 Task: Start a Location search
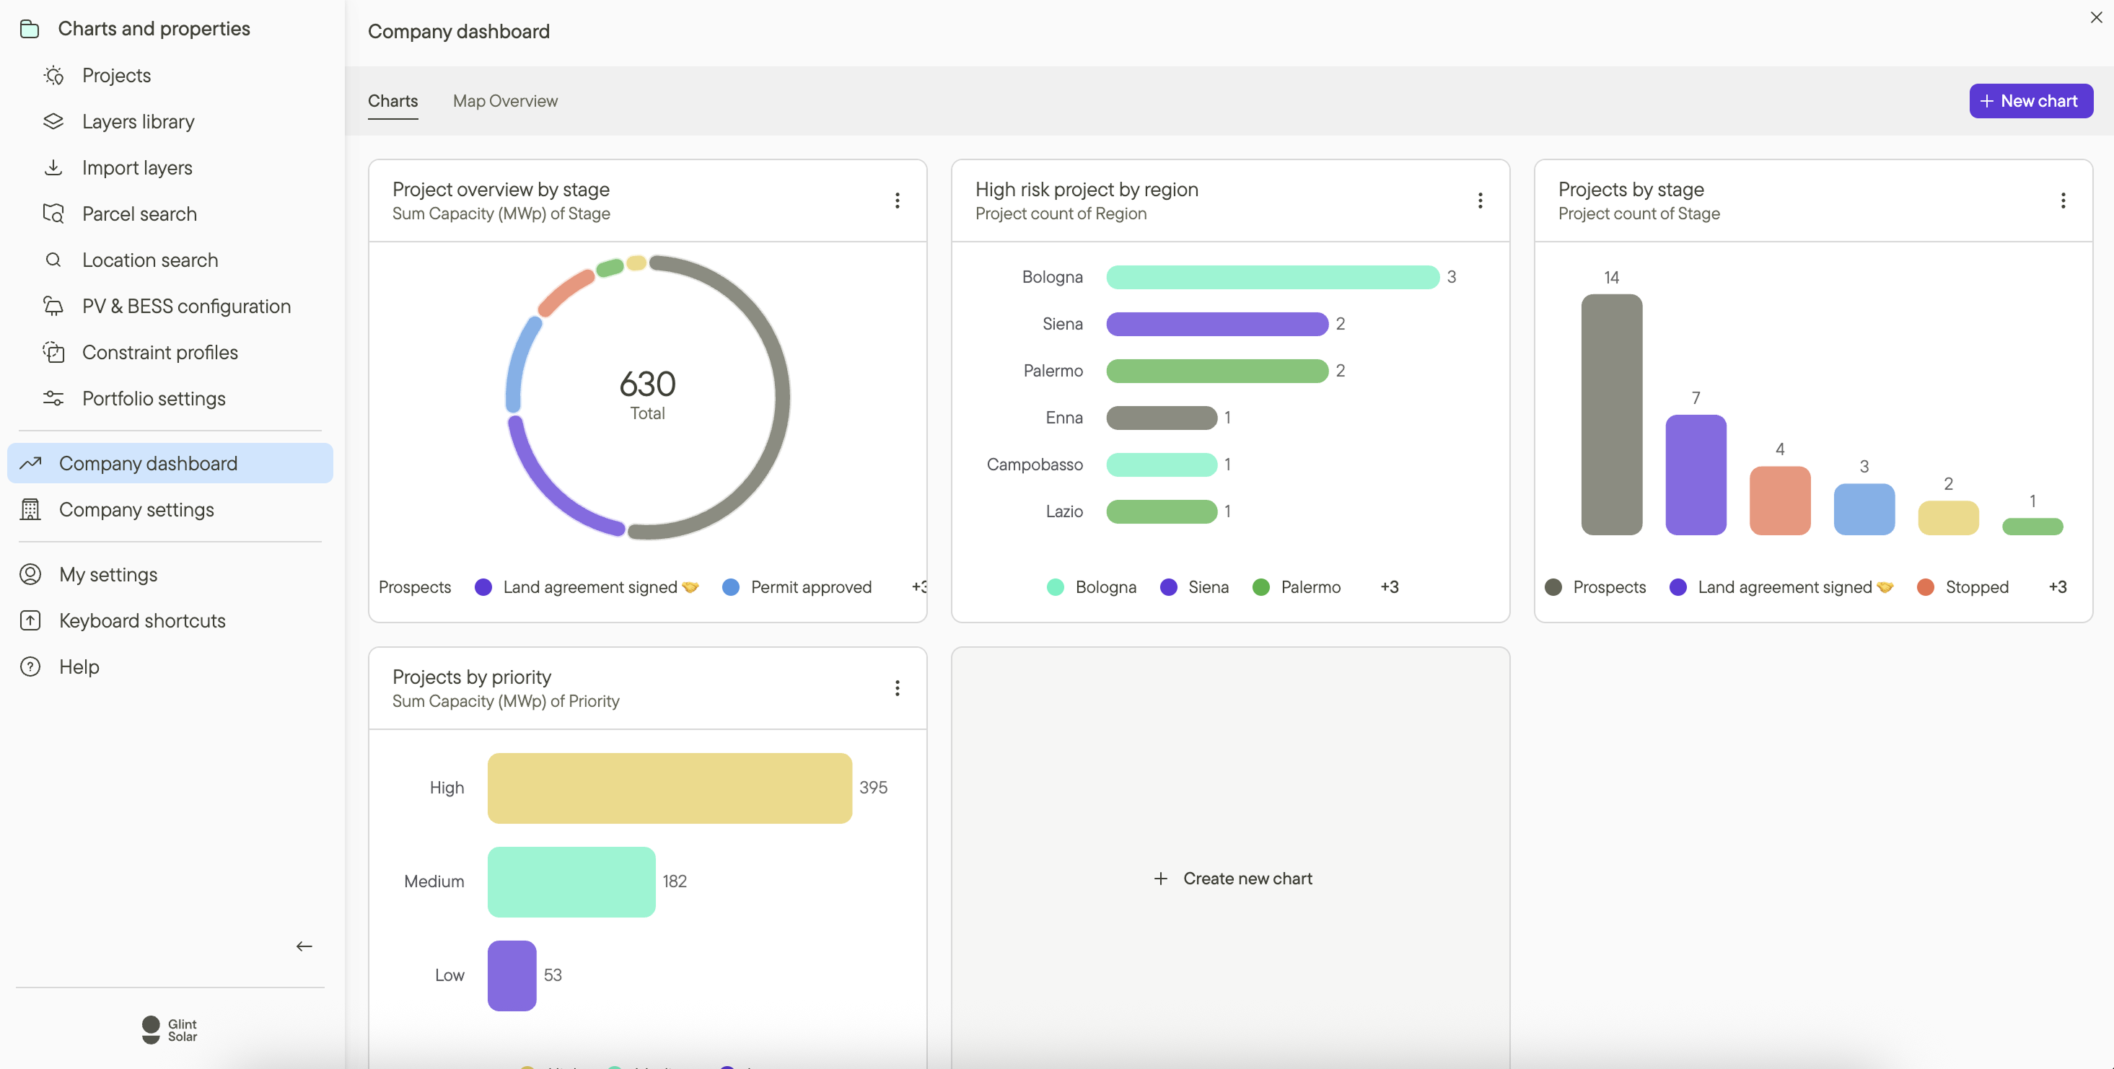click(x=149, y=260)
